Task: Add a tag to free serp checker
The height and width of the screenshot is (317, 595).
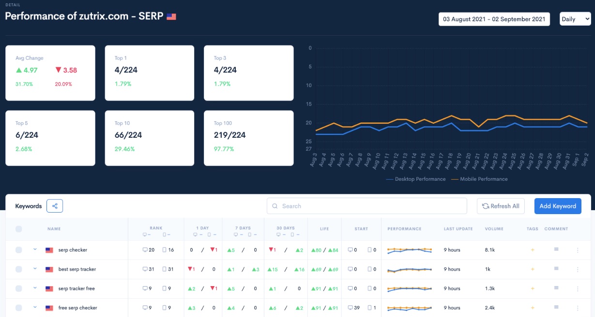Action: (533, 308)
